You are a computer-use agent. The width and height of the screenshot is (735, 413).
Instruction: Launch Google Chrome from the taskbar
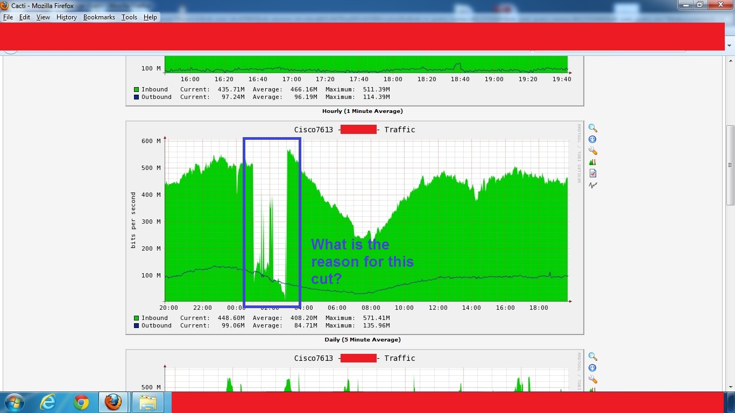[81, 402]
